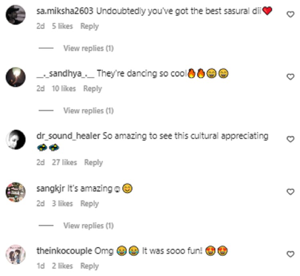Like sa.miksha2603's comment with the heart

pyautogui.click(x=291, y=14)
